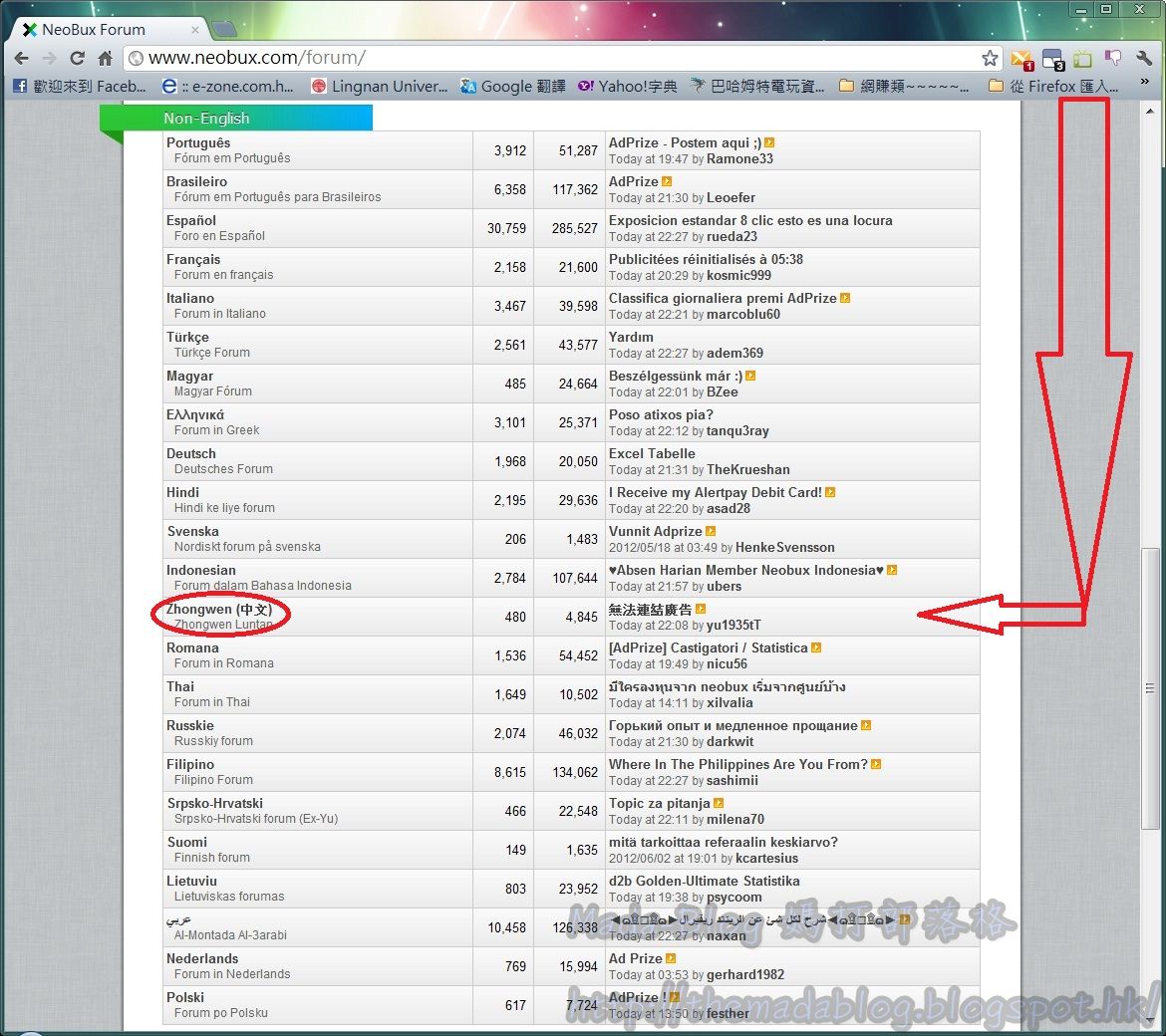
Task: Jump to last post icon for Absen Harian Member
Action: (x=892, y=570)
